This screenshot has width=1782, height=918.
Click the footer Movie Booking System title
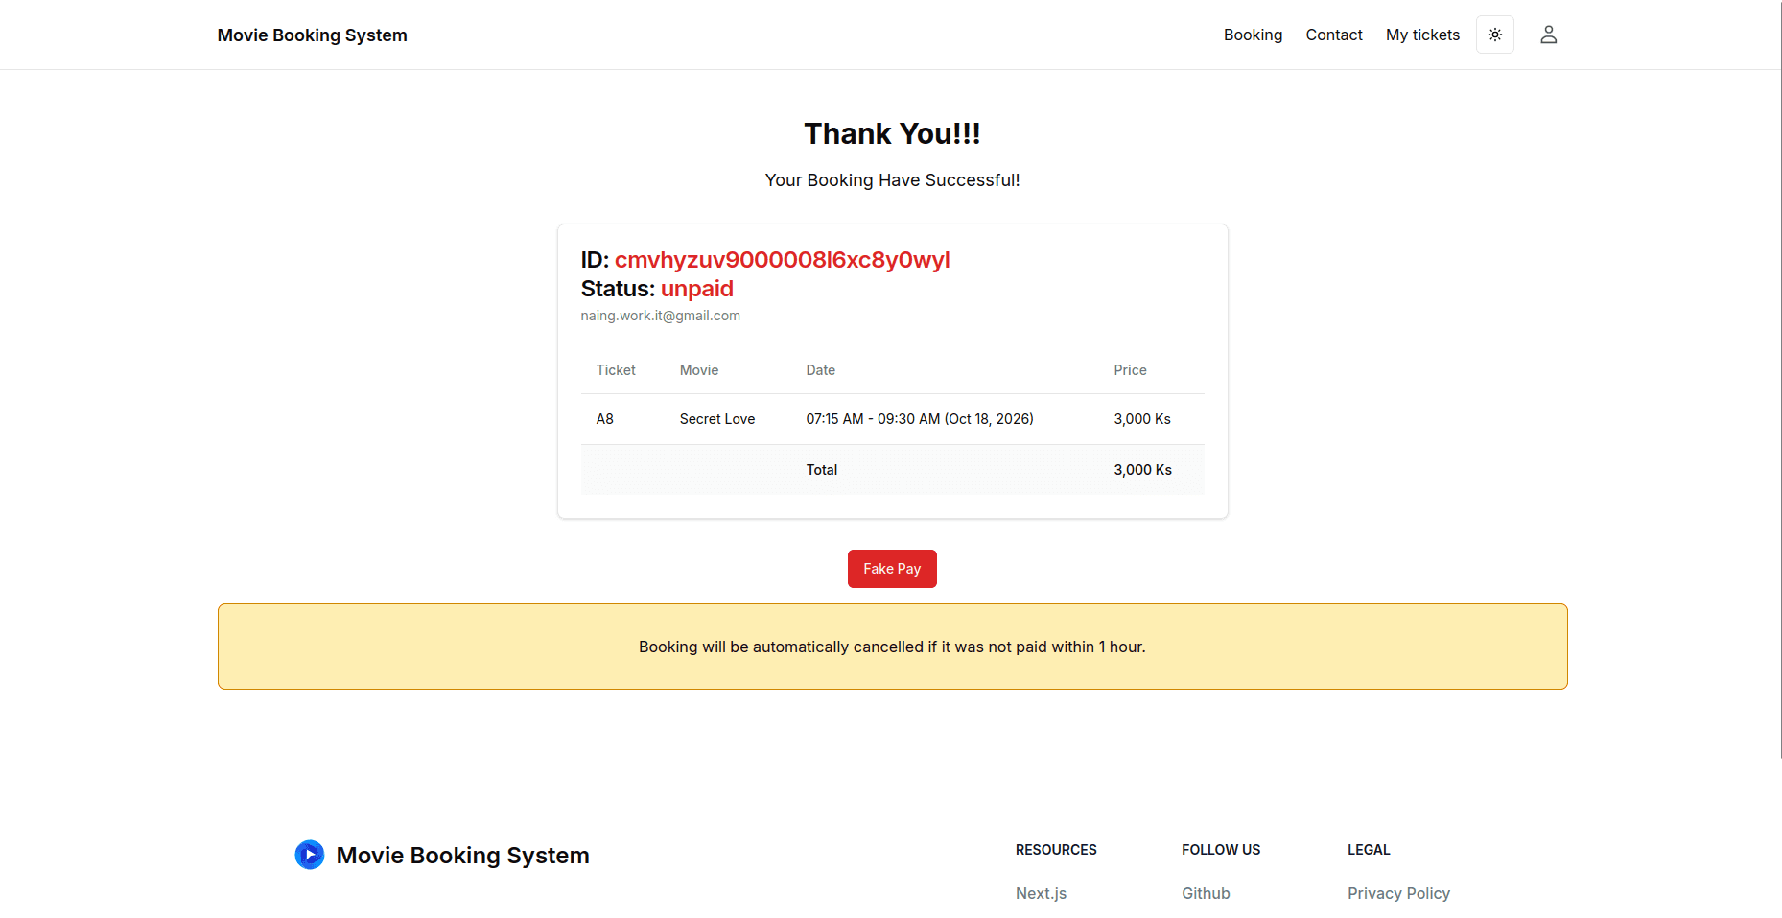click(462, 855)
